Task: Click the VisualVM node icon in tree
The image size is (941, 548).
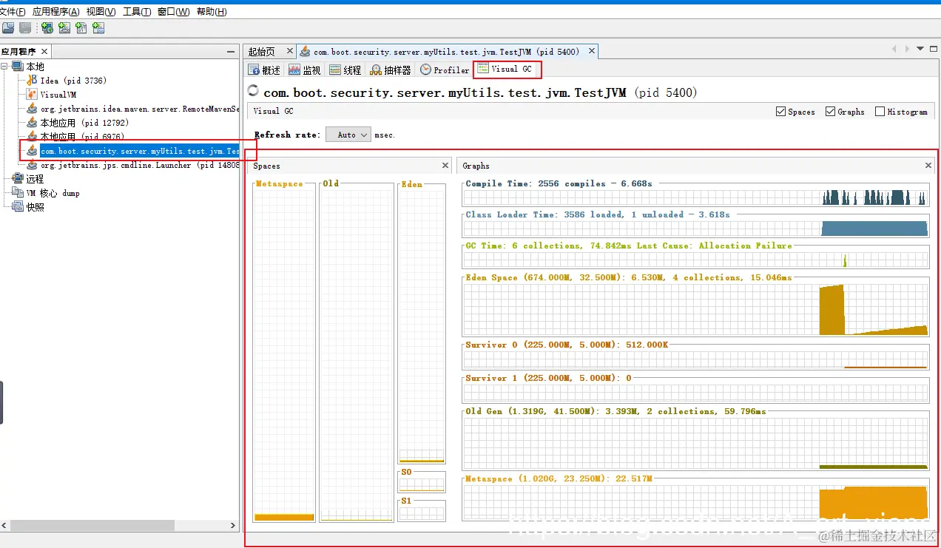Action: [32, 95]
